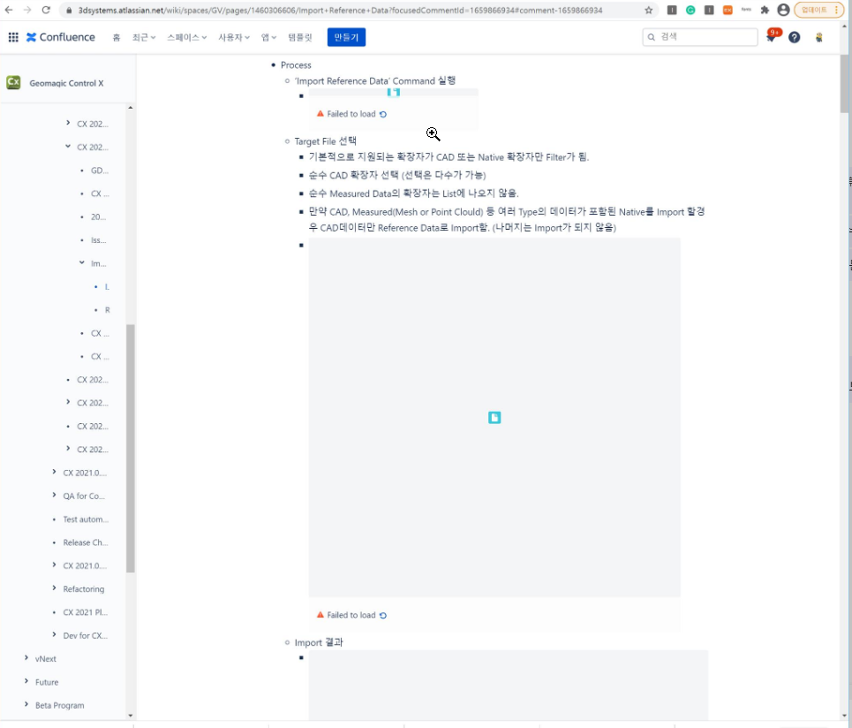Image resolution: width=852 pixels, height=728 pixels.
Task: Open the Geomagic Control X space icon
Action: (x=13, y=83)
